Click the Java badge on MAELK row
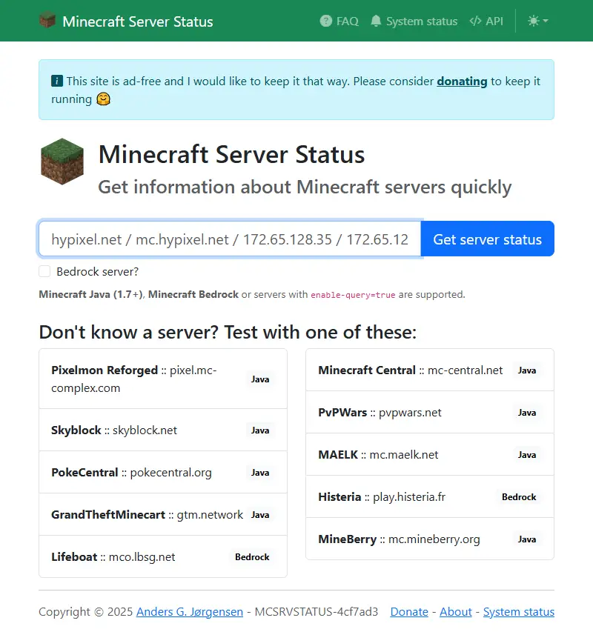 (x=527, y=455)
